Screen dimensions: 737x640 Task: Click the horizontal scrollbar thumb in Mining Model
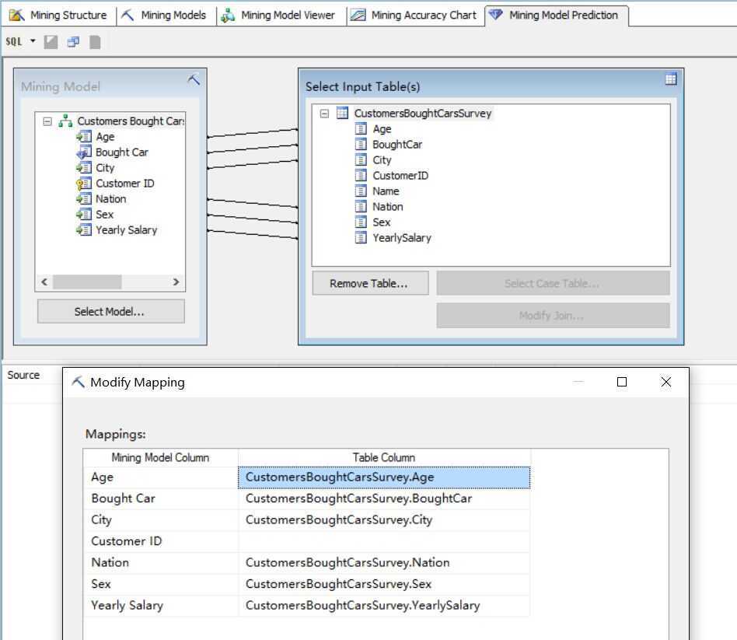pos(87,282)
